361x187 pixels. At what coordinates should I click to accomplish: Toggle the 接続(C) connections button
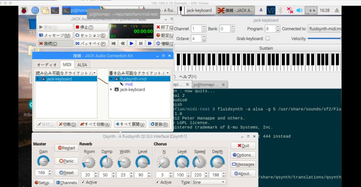tap(55, 43)
